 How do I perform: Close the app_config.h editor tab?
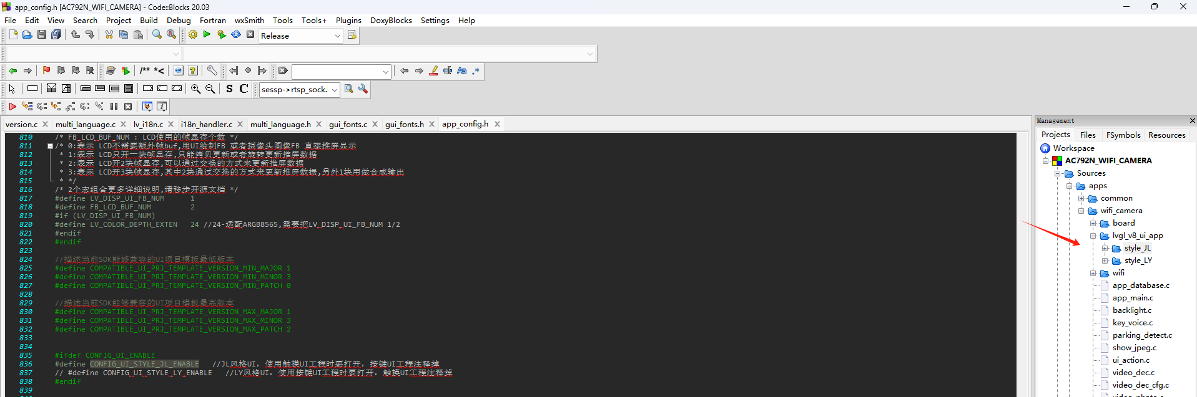pyautogui.click(x=498, y=124)
